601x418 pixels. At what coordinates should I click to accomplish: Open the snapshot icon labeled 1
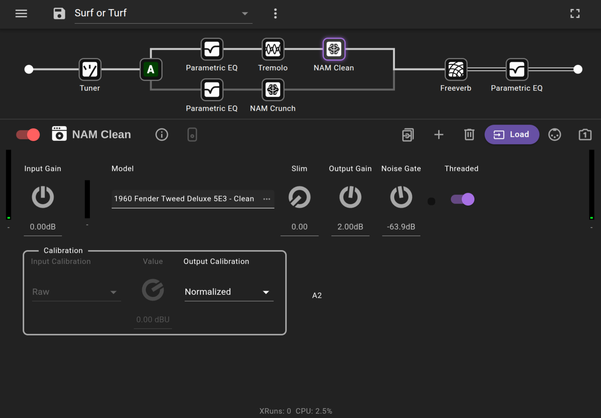tap(585, 135)
